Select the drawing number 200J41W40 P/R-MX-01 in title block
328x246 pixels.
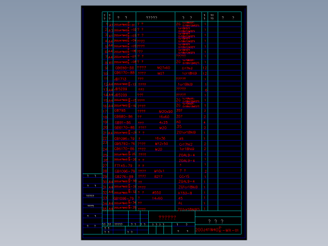coord(217,230)
